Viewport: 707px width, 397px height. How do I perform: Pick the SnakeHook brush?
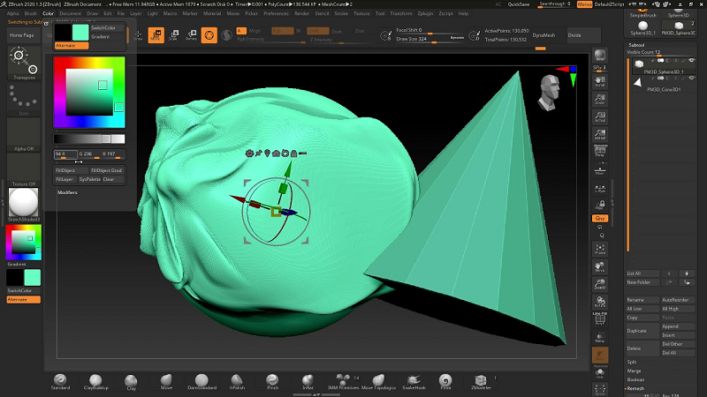[414, 378]
